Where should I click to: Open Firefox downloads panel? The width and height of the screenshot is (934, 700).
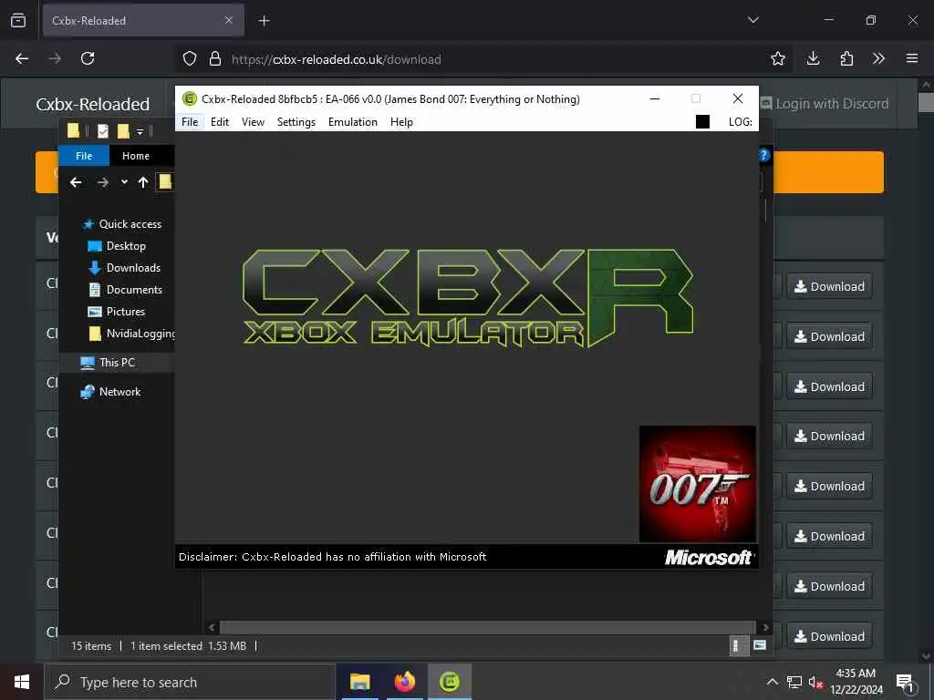coord(813,58)
